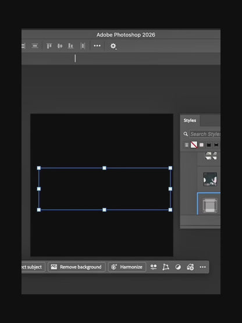Screen dimensions: 242x323
Task: Select the dark teal floral style thumbnail
Action: click(x=210, y=179)
